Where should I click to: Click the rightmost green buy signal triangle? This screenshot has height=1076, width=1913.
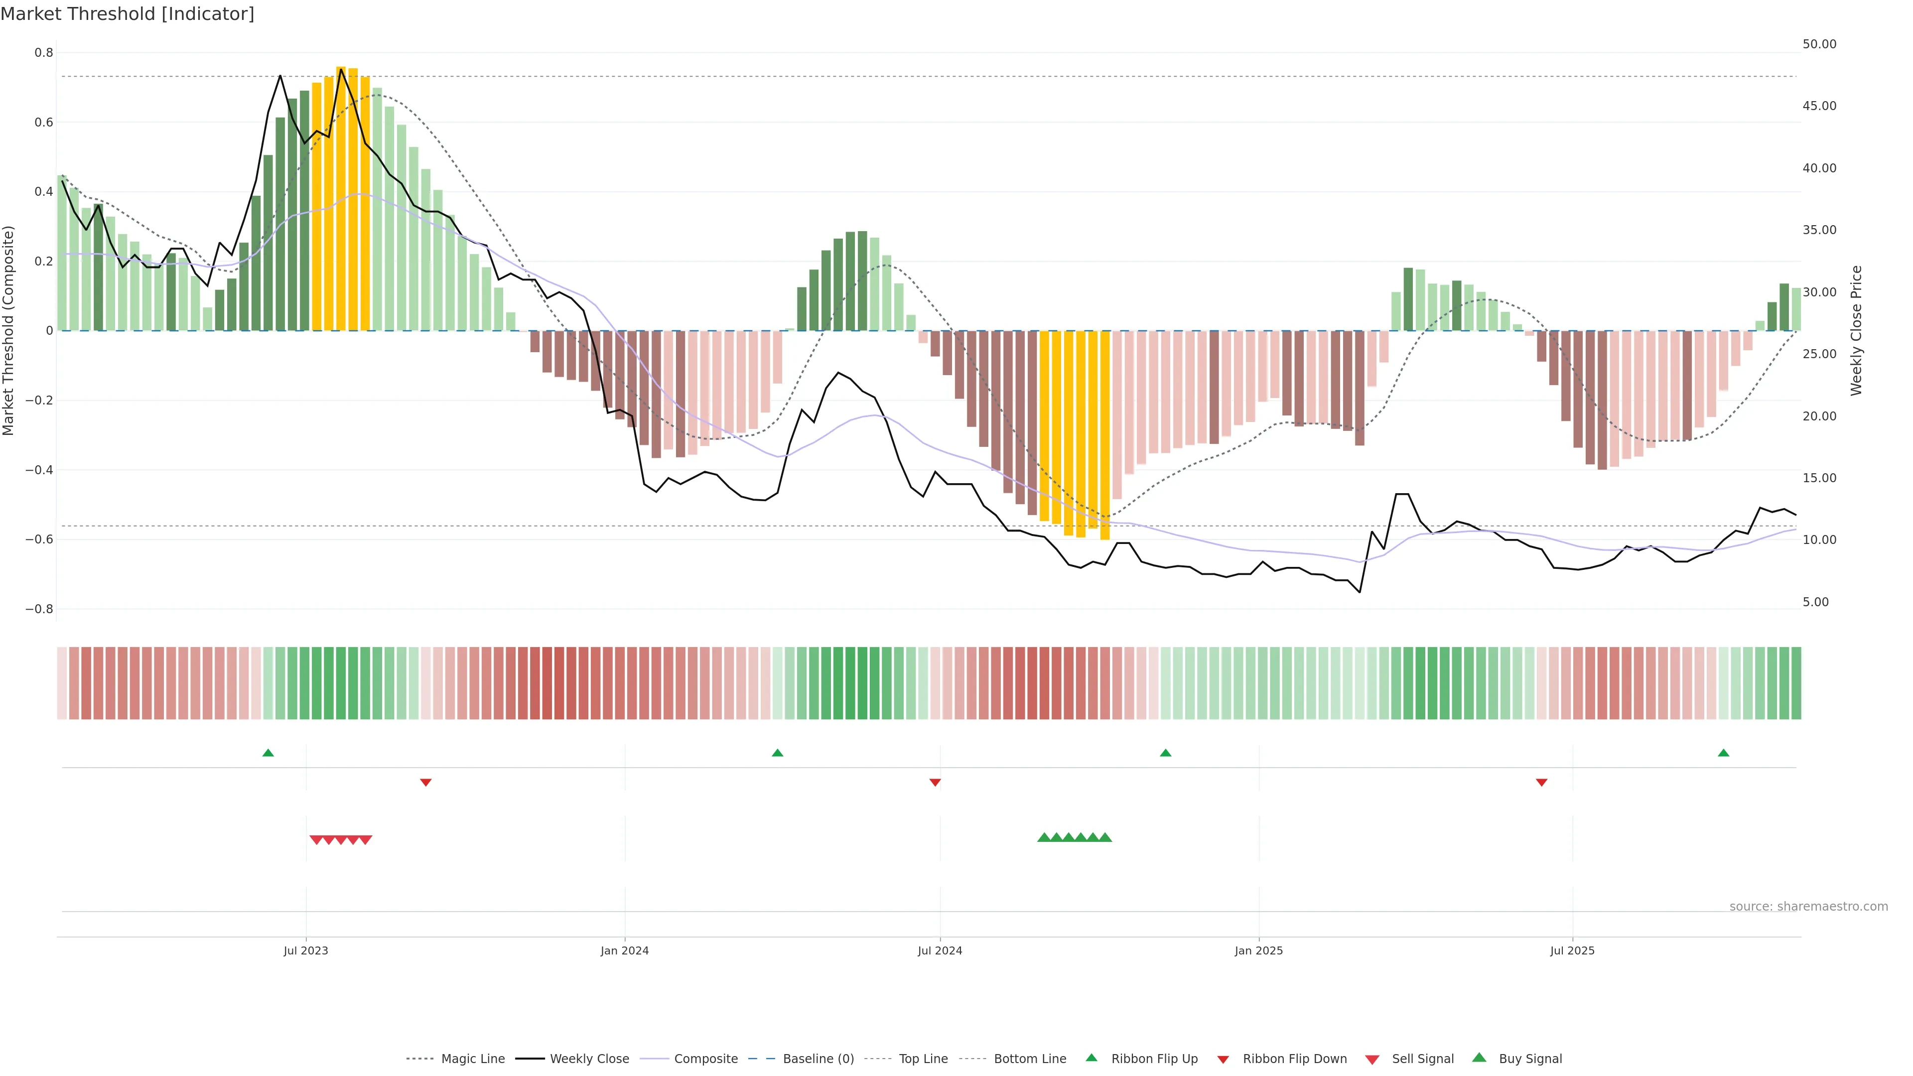(1105, 837)
